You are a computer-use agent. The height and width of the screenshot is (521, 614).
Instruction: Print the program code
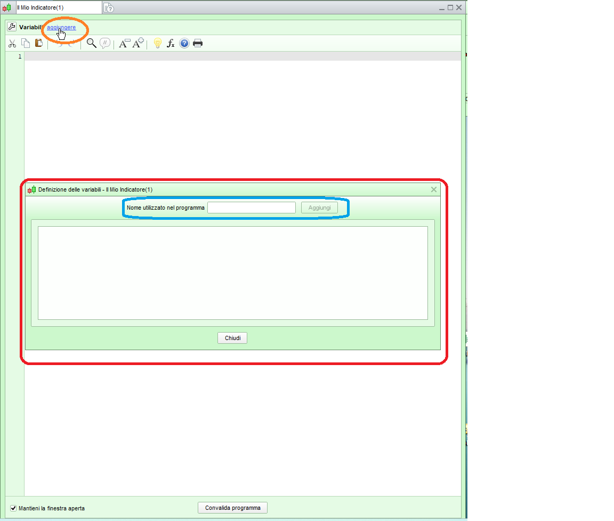coord(198,43)
